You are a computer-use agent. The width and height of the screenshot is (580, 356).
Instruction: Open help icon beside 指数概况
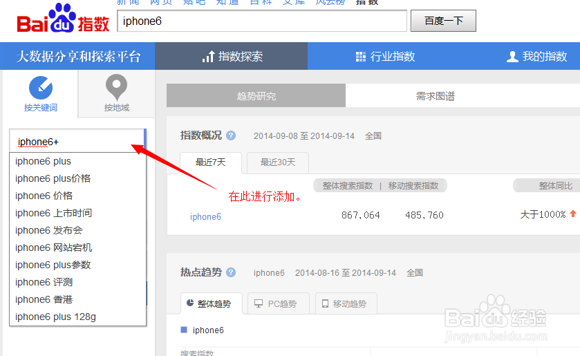pos(231,135)
